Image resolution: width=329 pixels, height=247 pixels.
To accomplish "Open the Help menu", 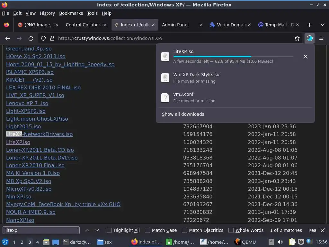I will point(107,13).
